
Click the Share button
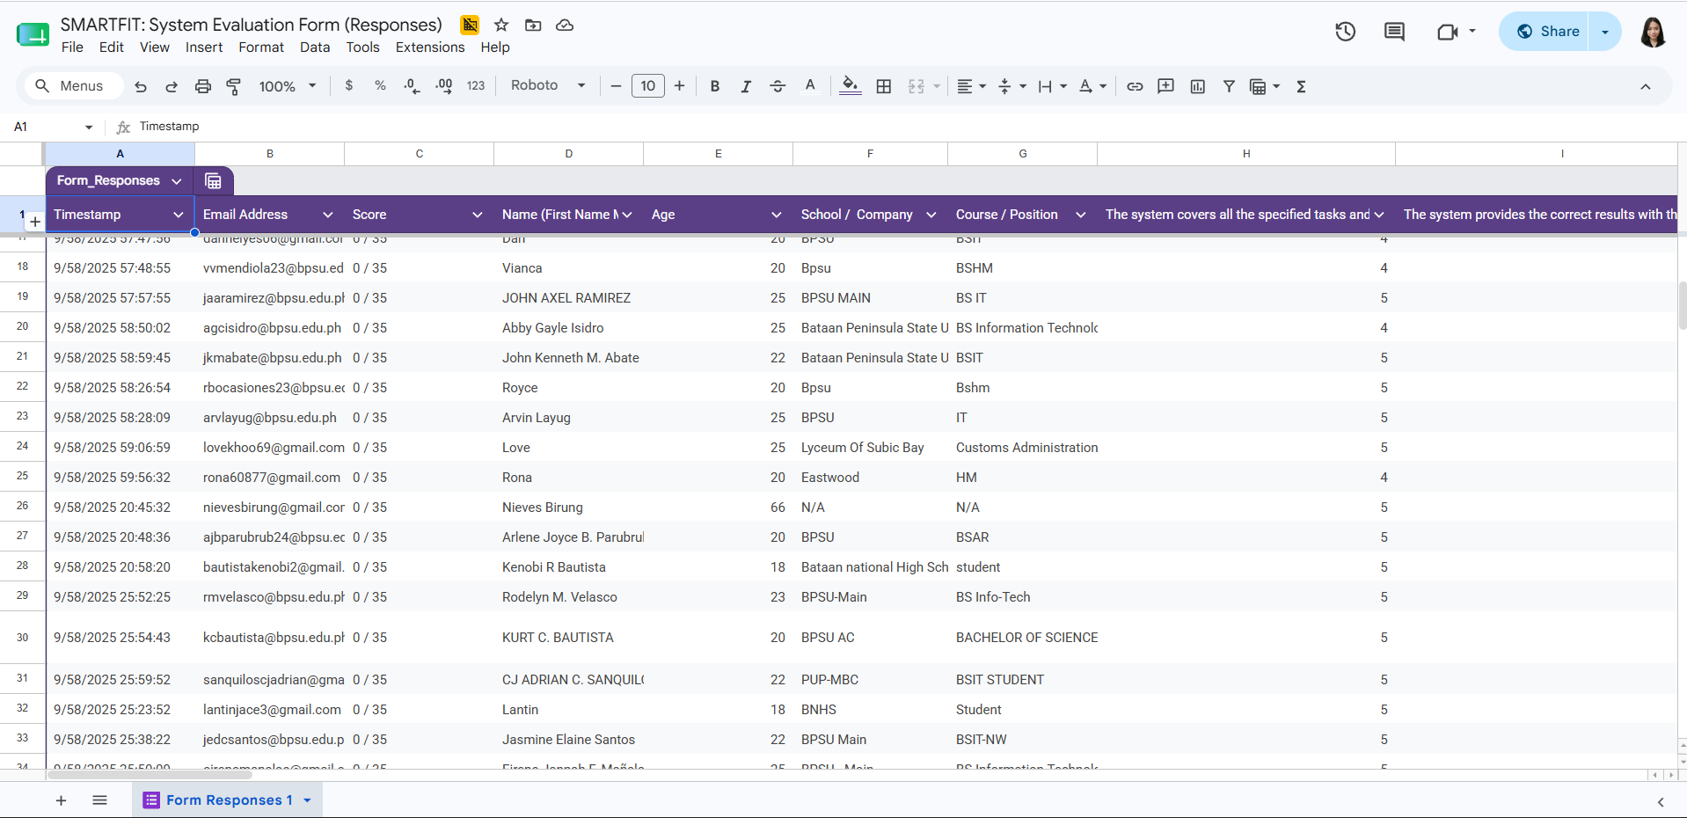(1548, 32)
